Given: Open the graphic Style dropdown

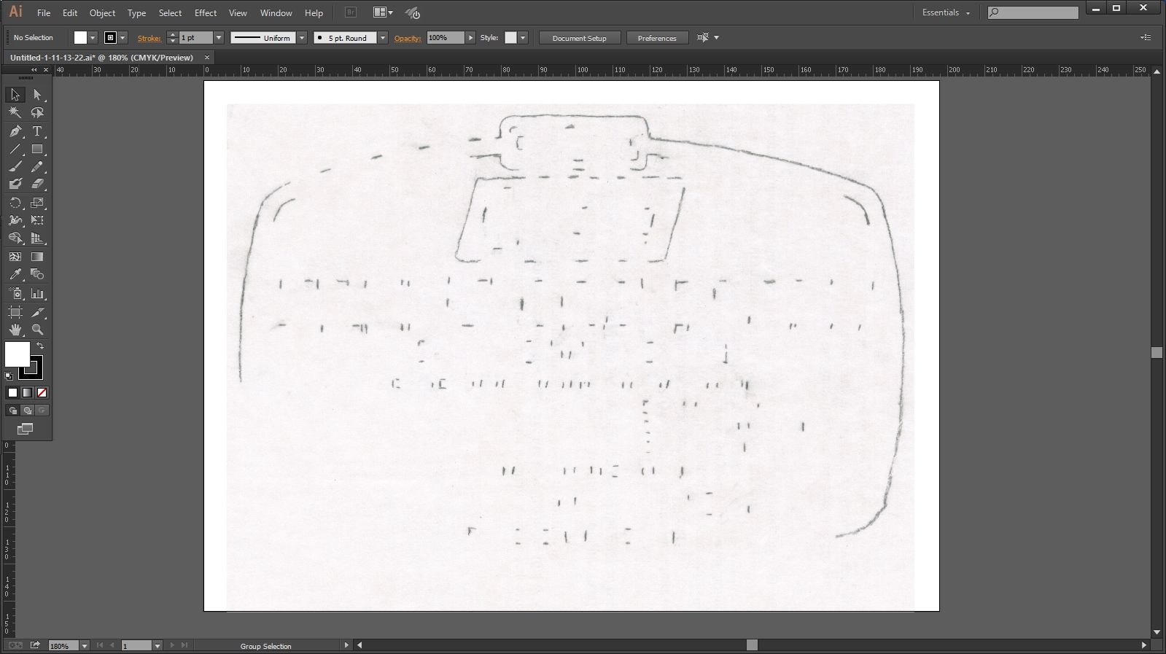Looking at the screenshot, I should (x=523, y=38).
